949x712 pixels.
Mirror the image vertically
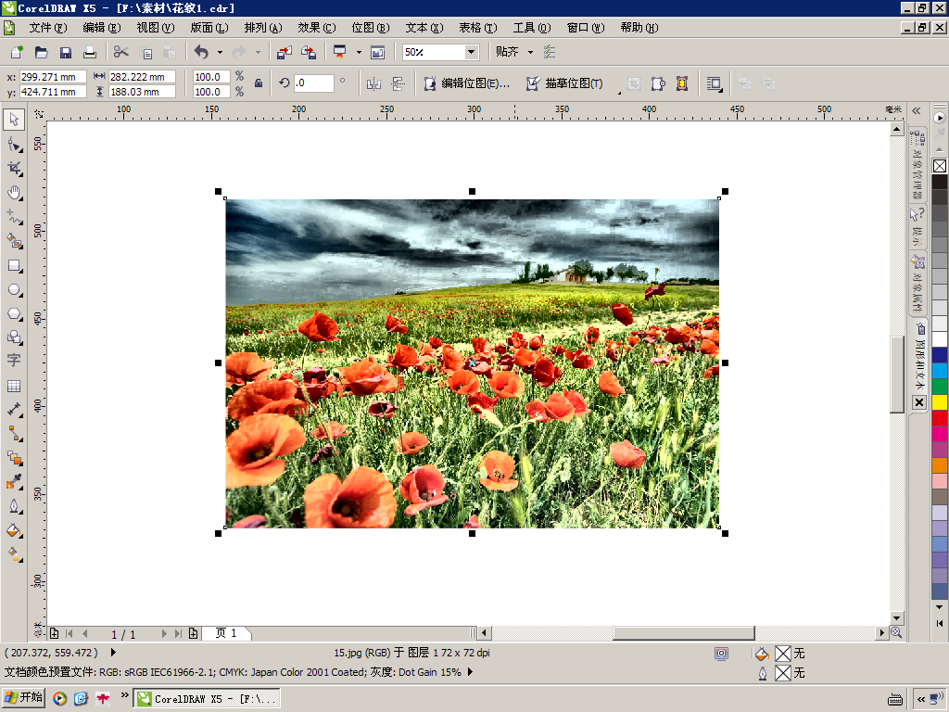click(x=398, y=83)
